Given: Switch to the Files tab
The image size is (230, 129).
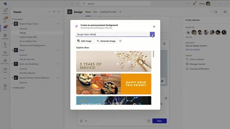Looking at the screenshot, I should [95, 12].
